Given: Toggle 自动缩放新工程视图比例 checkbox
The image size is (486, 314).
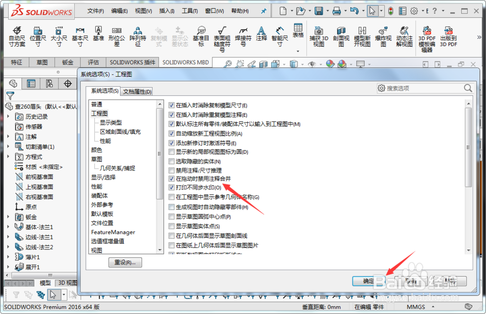Looking at the screenshot, I should (x=172, y=134).
